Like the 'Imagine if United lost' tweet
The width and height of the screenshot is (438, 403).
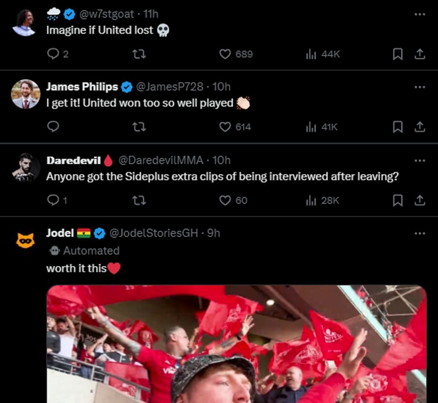tap(226, 54)
